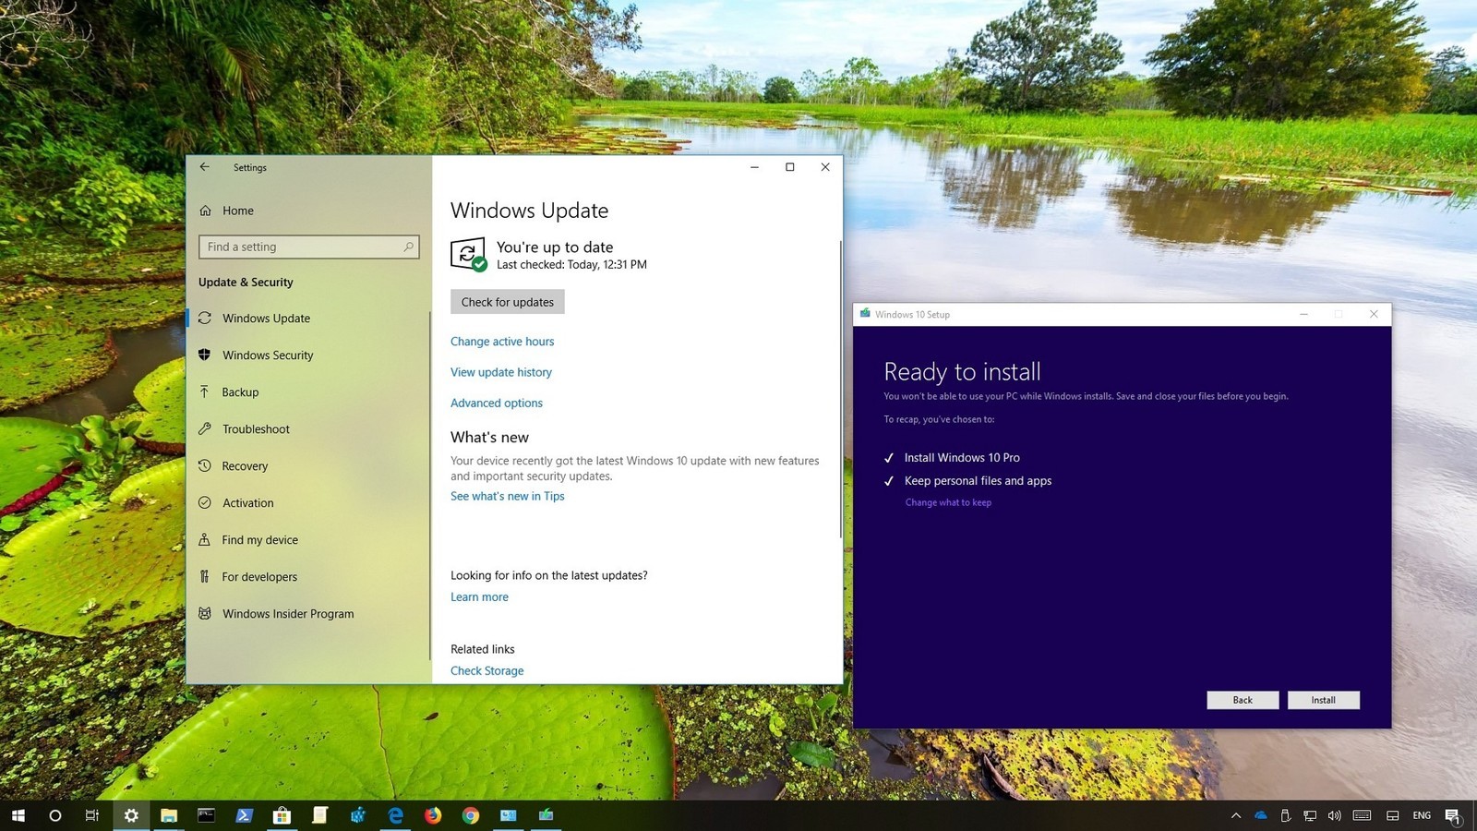This screenshot has height=831, width=1477.
Task: Select Backup in the Update & Security sidebar
Action: pyautogui.click(x=240, y=391)
